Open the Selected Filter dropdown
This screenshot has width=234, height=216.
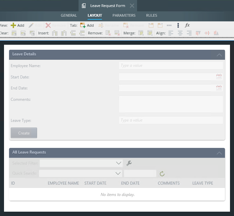coord(119,163)
